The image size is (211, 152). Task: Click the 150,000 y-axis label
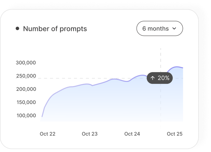click(26, 102)
